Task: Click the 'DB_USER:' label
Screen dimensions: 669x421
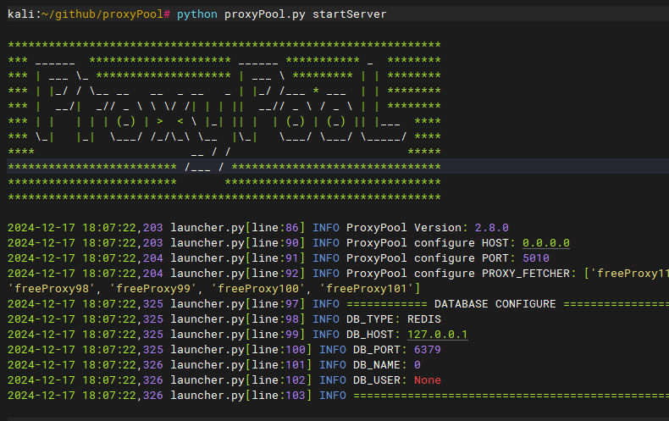Action: coord(379,380)
